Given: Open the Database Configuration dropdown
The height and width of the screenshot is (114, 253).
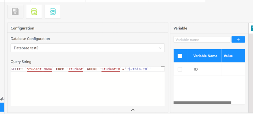Looking at the screenshot, I should (x=88, y=48).
